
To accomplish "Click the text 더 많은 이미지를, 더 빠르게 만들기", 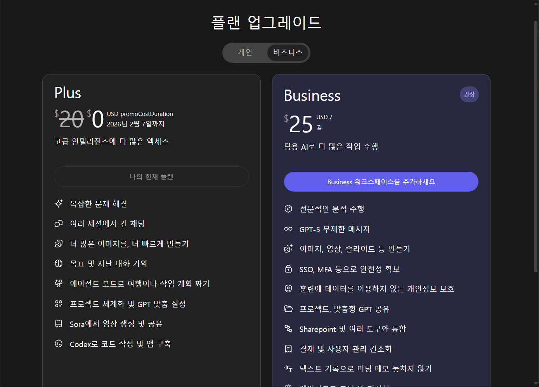I will 129,244.
